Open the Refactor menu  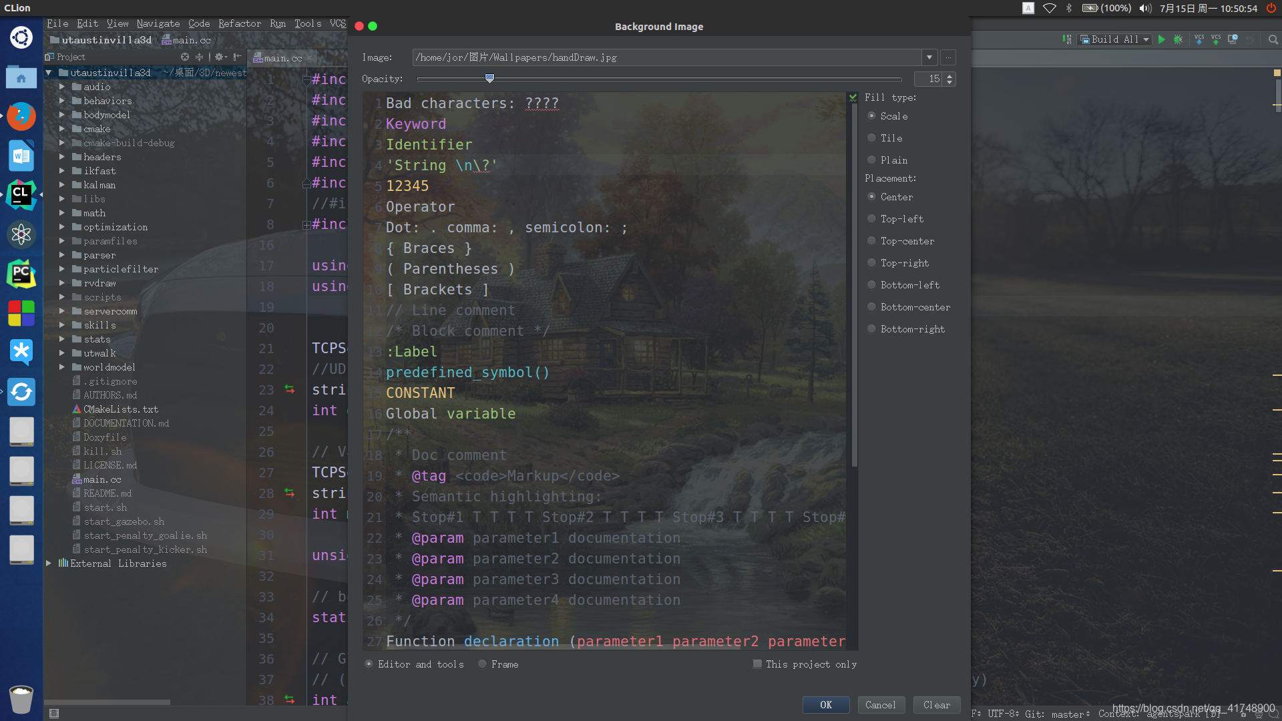(239, 23)
